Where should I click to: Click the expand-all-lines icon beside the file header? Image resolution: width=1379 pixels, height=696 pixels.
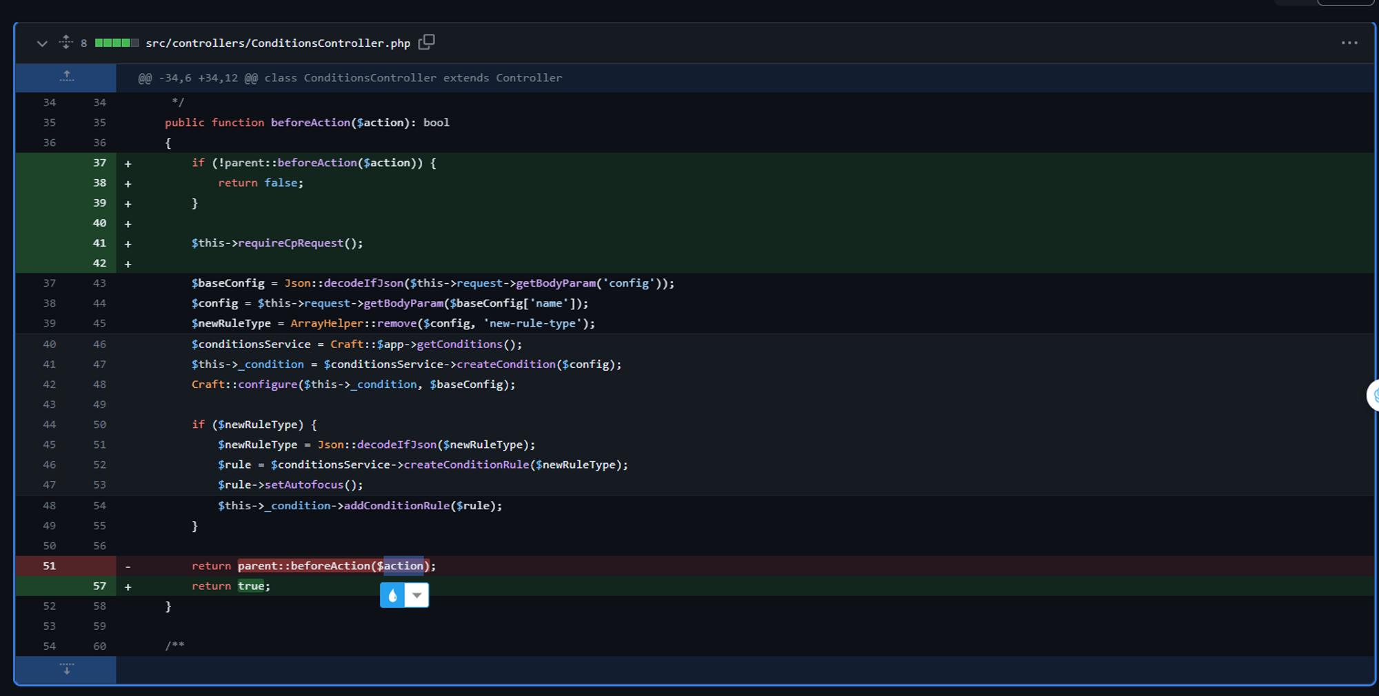point(66,43)
